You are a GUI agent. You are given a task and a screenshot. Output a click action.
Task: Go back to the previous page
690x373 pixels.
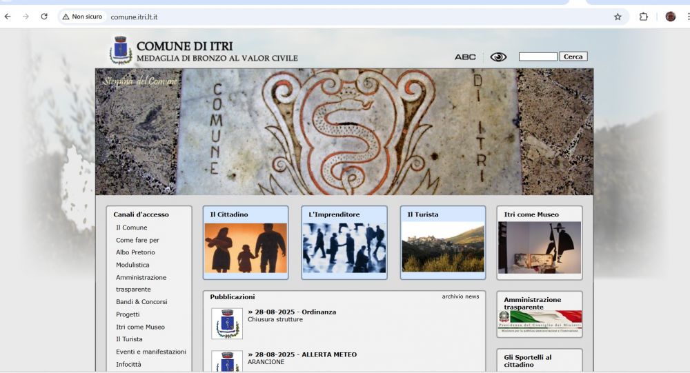[8, 17]
